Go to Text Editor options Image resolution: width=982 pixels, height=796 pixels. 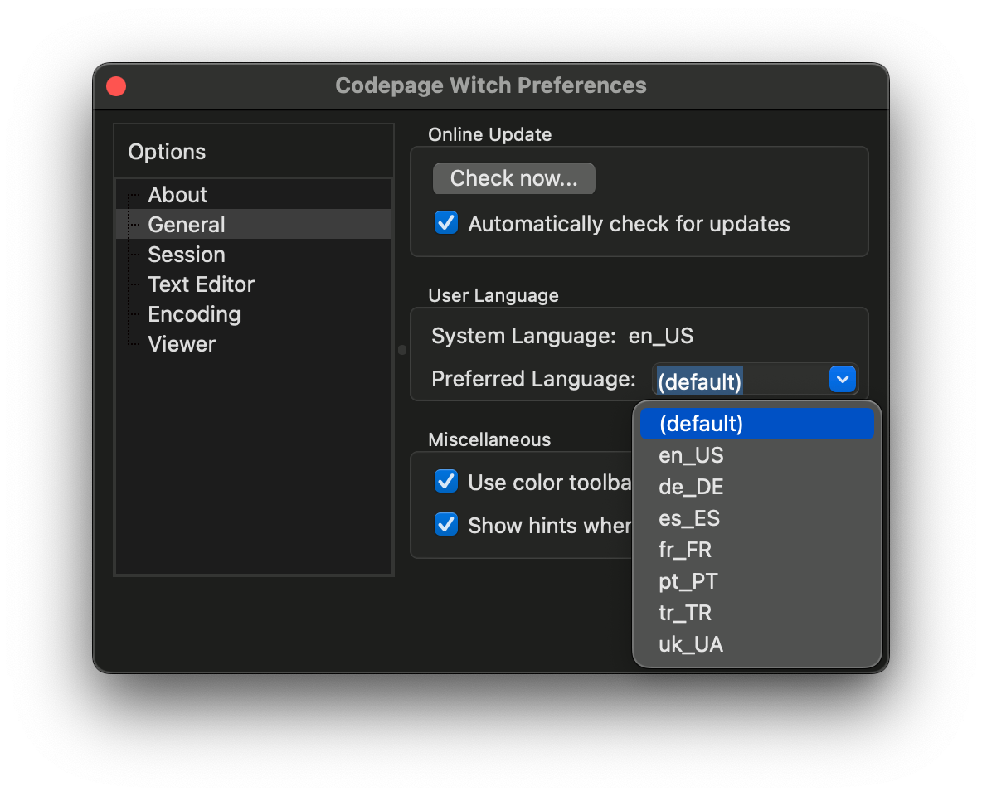pyautogui.click(x=201, y=284)
